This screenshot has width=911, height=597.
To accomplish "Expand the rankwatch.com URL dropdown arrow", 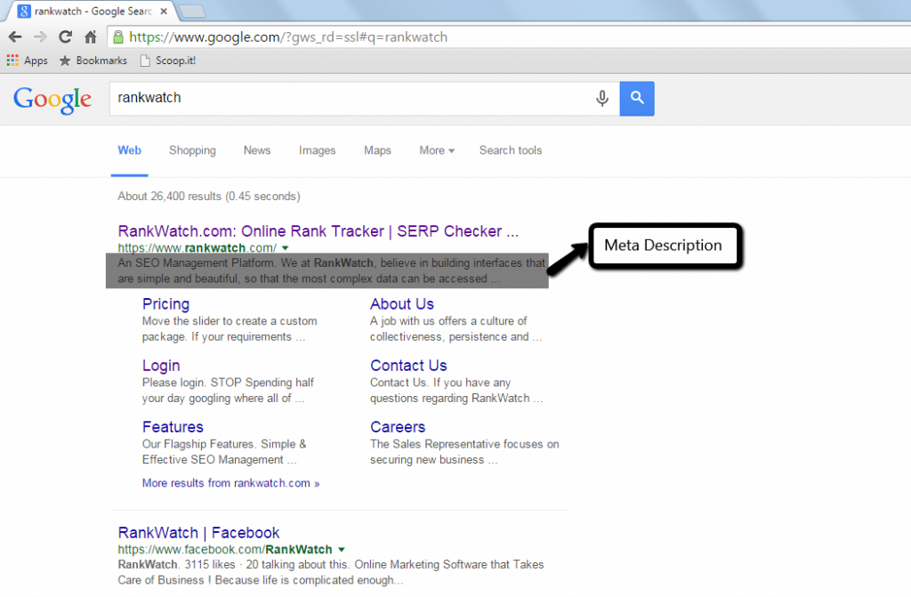I will 286,248.
